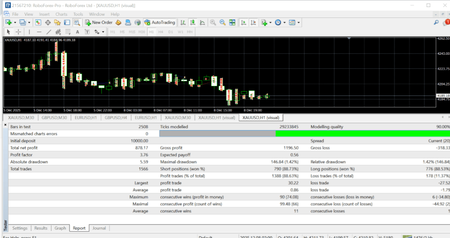Select the Fibonacci Retracement tool
Screen dimensions: 450x238
(68, 32)
